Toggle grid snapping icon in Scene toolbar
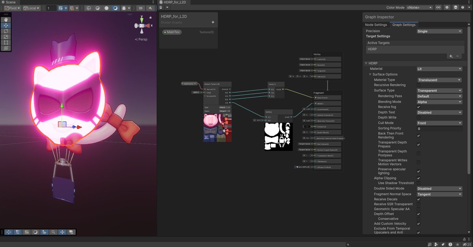The height and width of the screenshot is (247, 473). pyautogui.click(x=60, y=8)
